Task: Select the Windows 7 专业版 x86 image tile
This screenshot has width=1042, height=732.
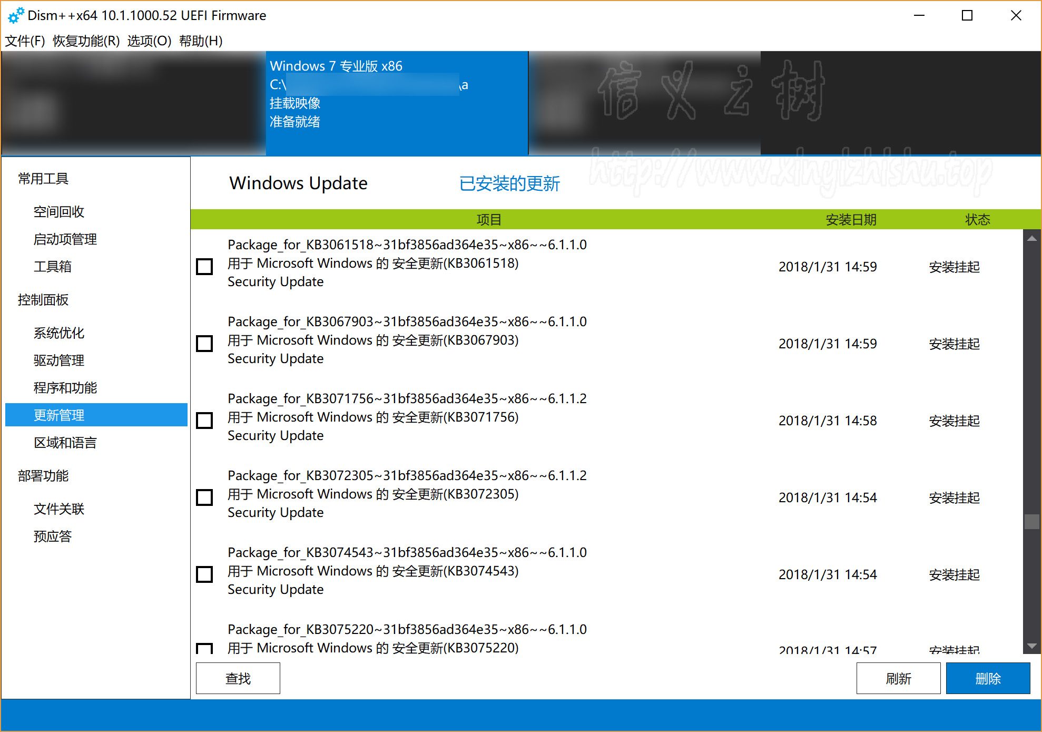Action: 396,103
